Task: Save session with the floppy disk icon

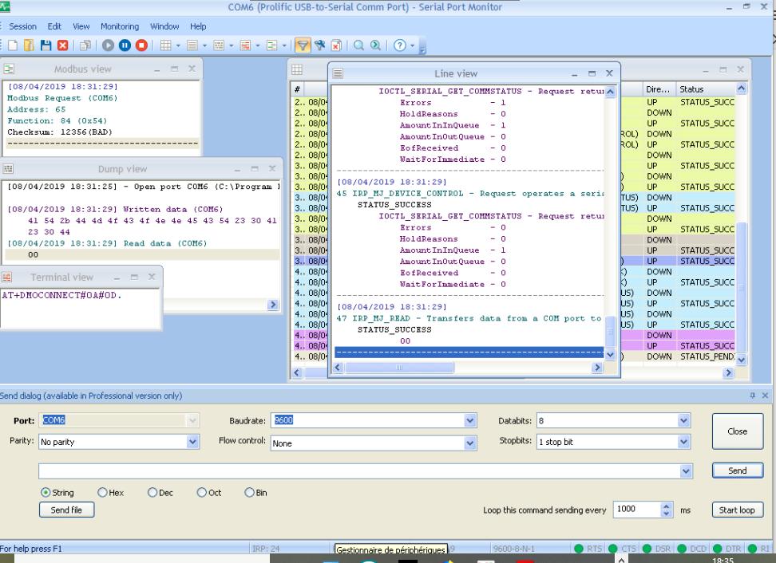Action: [x=46, y=45]
